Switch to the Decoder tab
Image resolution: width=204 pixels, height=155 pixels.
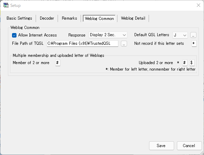(x=47, y=18)
